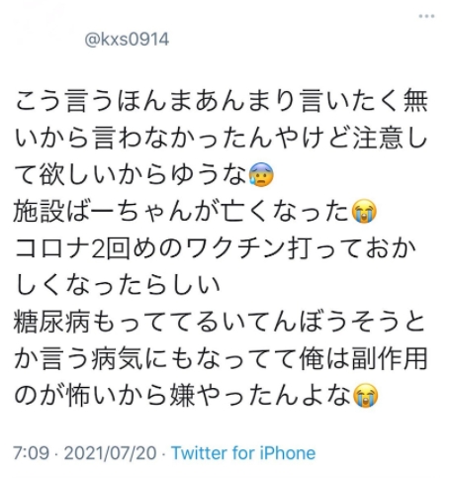Click the 2021/07/20 post date
The height and width of the screenshot is (478, 452).
coord(110,452)
